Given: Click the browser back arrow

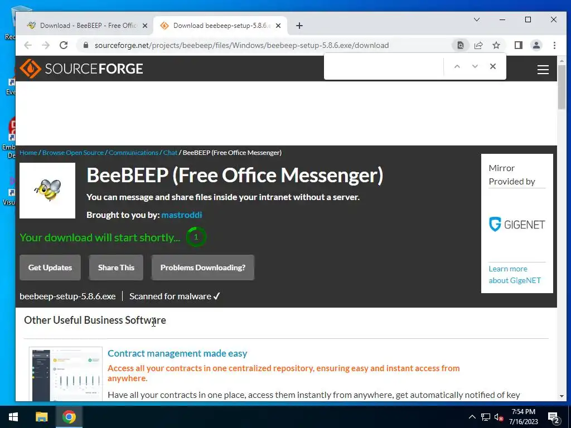Looking at the screenshot, I should (x=28, y=45).
